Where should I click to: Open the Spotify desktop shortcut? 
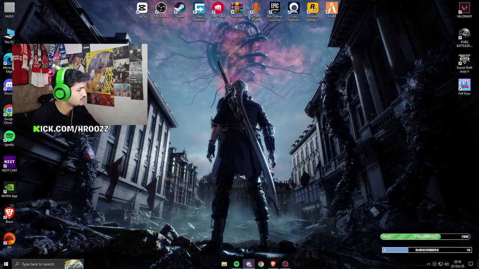pyautogui.click(x=9, y=138)
